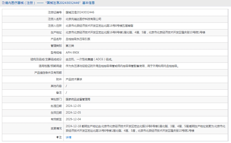The image size is (231, 143).
Task: Click the attachment value 产品技术要求
Action: click(74, 79)
